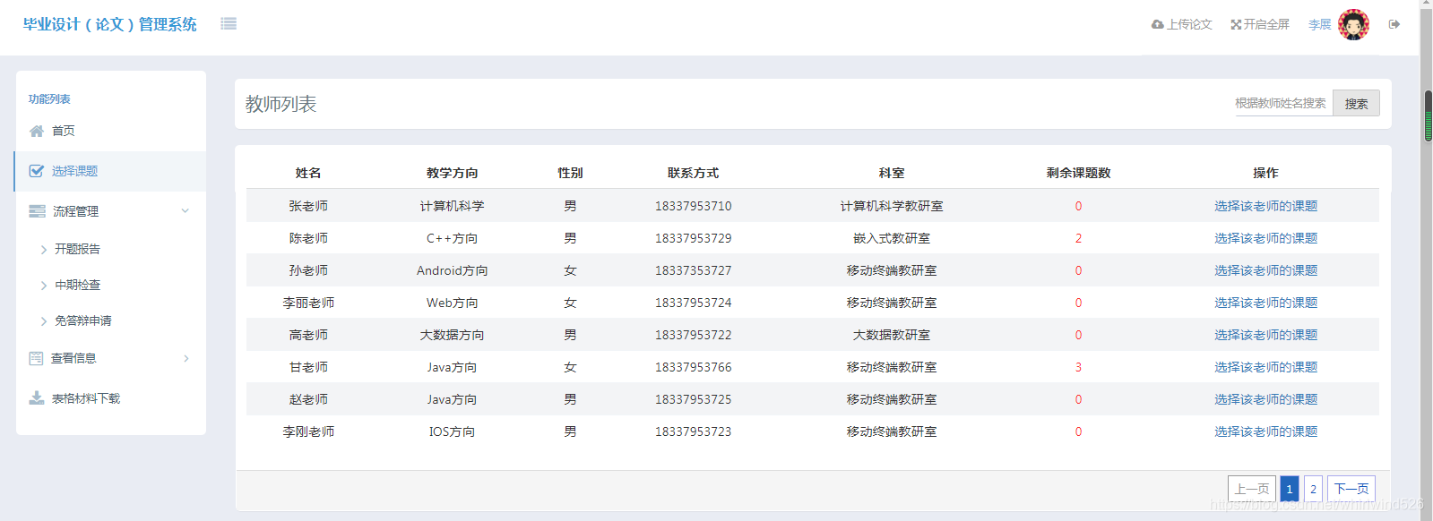Viewport: 1433px width, 521px height.
Task: Select 张老师's topic link
Action: click(x=1265, y=206)
